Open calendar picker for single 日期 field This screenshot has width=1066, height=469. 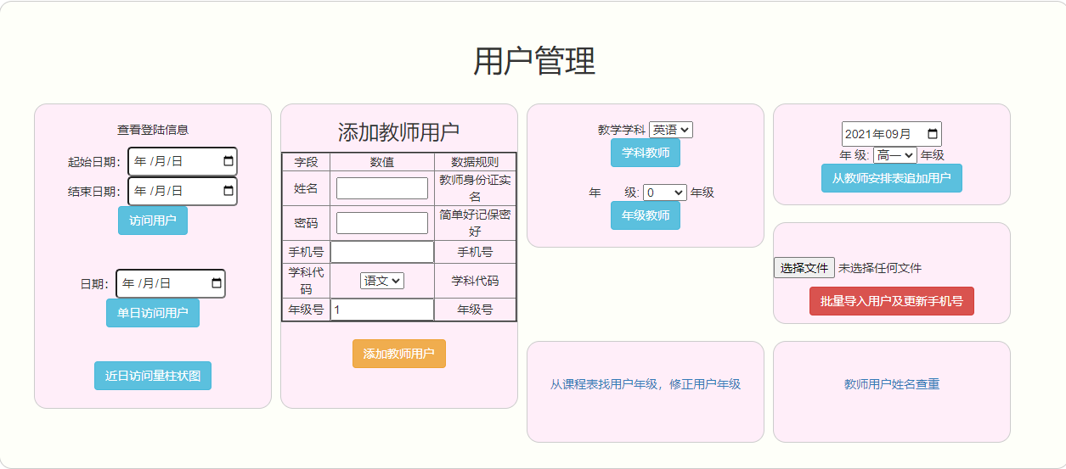(216, 283)
